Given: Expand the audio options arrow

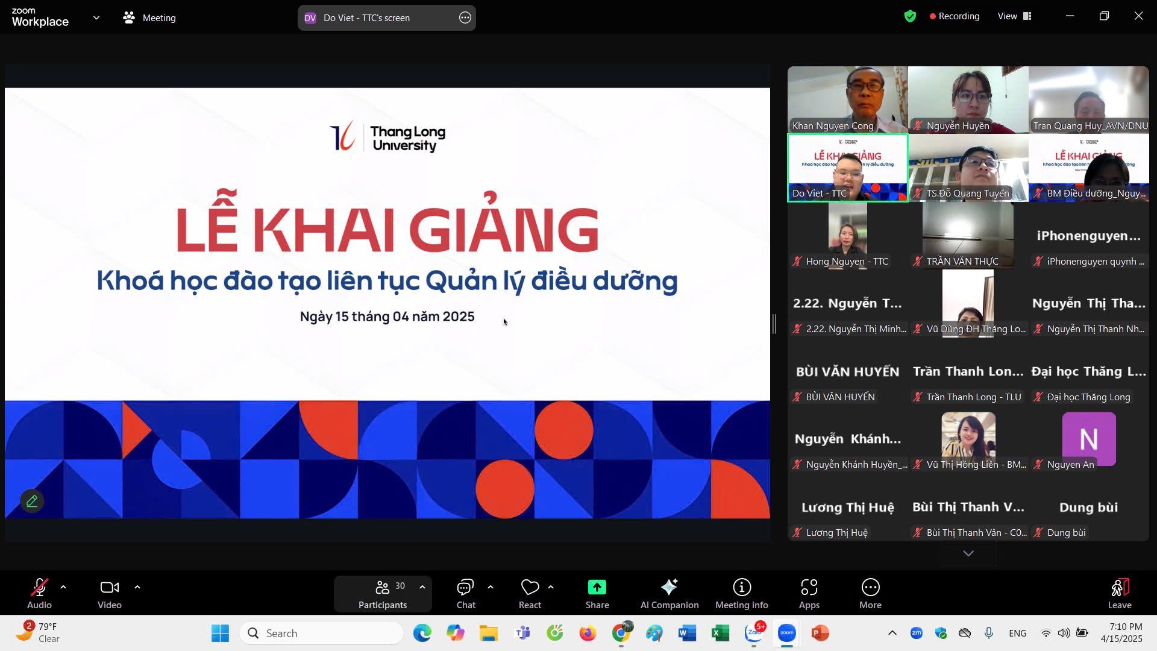Looking at the screenshot, I should (63, 587).
